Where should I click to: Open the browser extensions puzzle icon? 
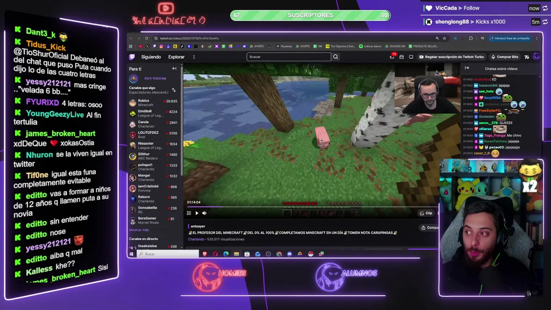[471, 38]
